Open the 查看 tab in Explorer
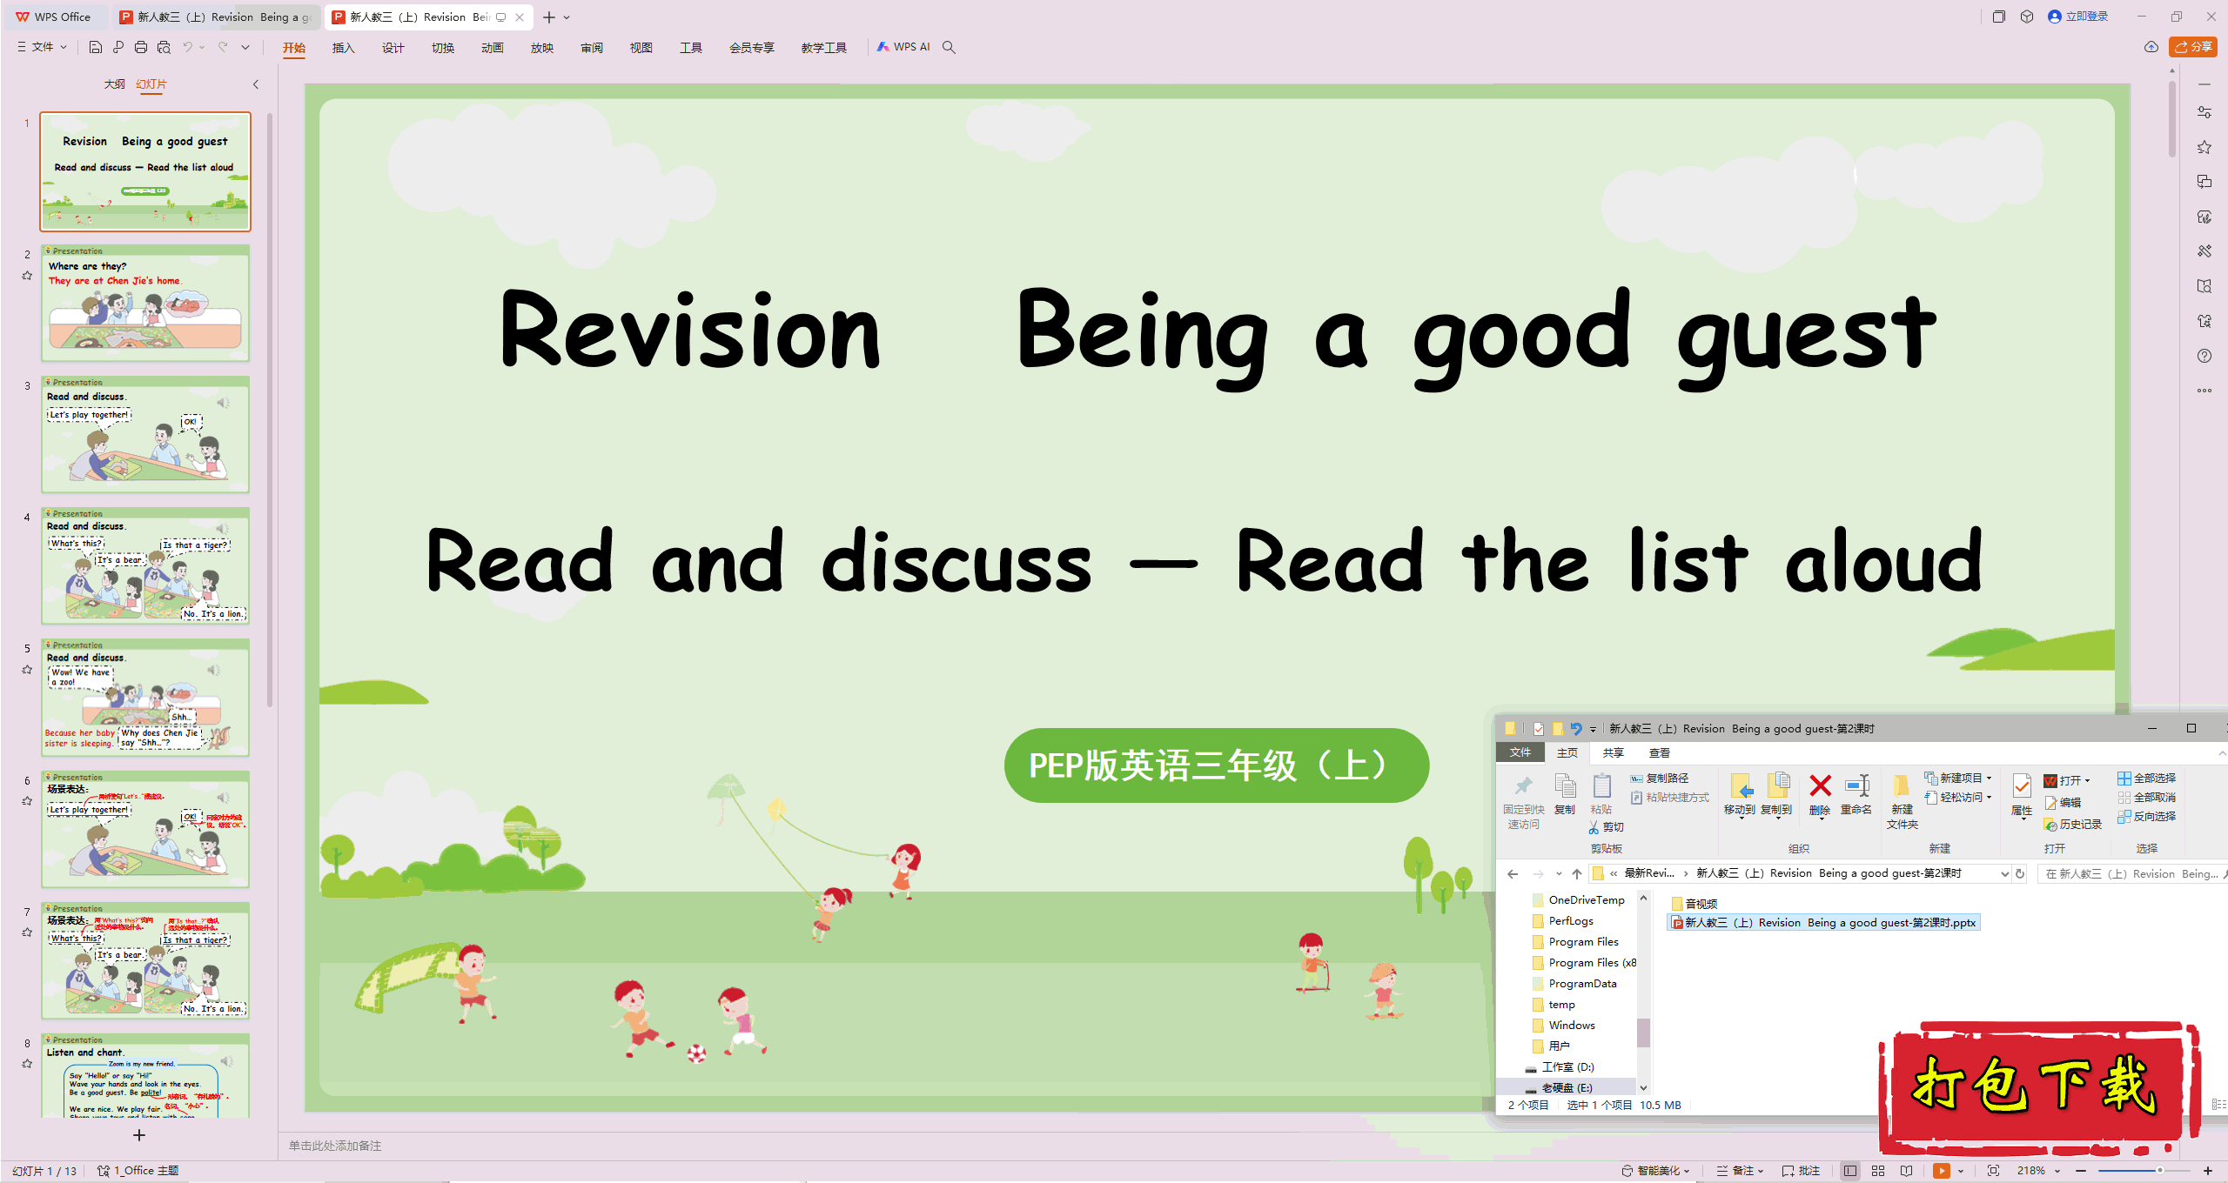 pos(1660,753)
